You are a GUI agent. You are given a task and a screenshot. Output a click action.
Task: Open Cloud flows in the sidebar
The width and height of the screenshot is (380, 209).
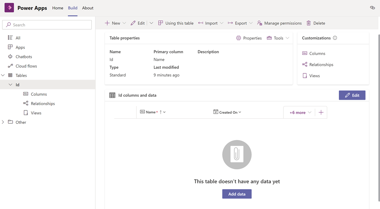[x=26, y=66]
